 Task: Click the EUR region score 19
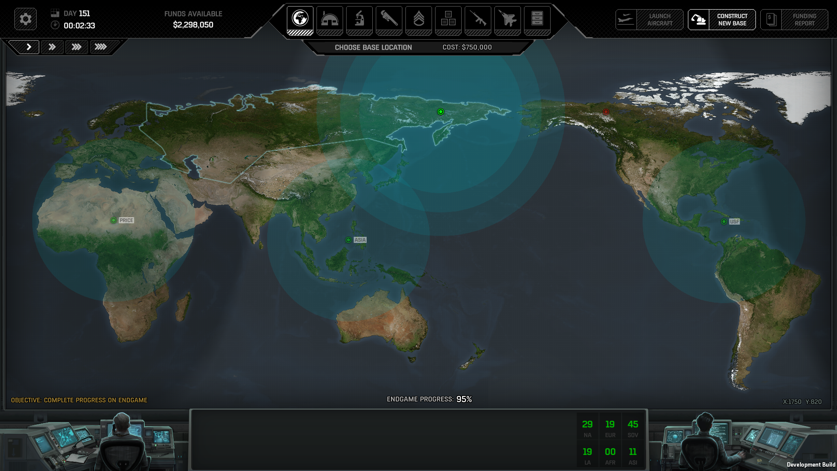tap(610, 424)
